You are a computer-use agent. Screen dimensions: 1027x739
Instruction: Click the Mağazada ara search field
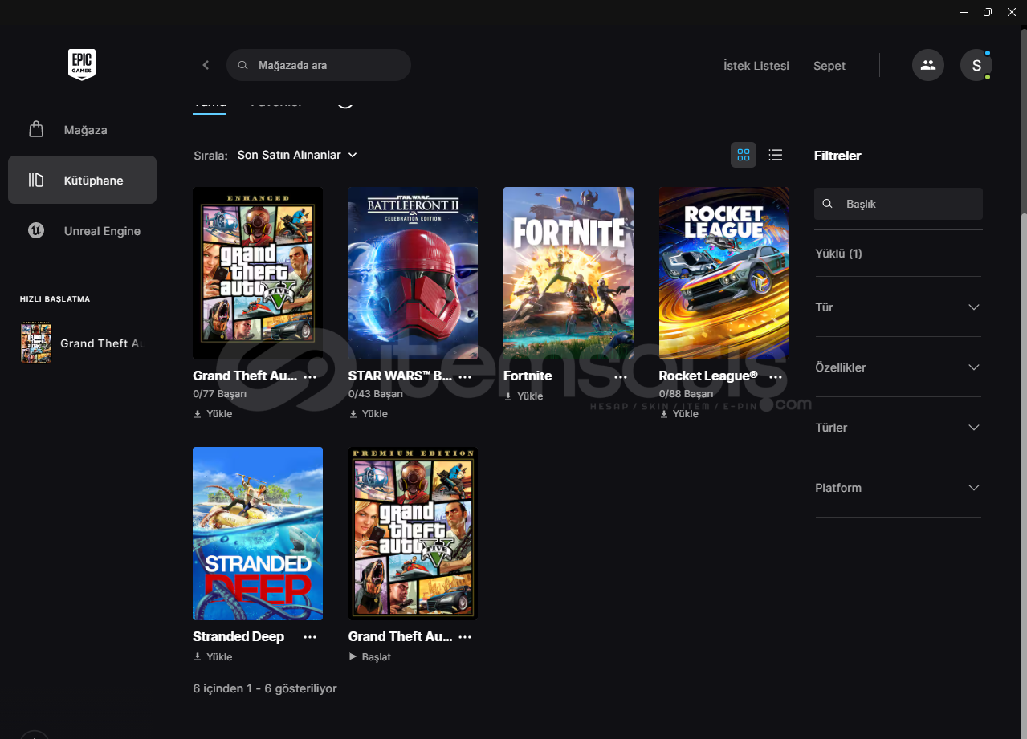click(319, 65)
